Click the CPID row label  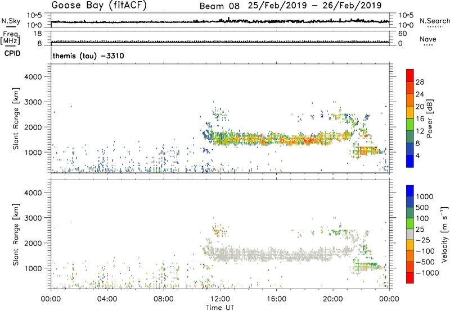coord(12,53)
